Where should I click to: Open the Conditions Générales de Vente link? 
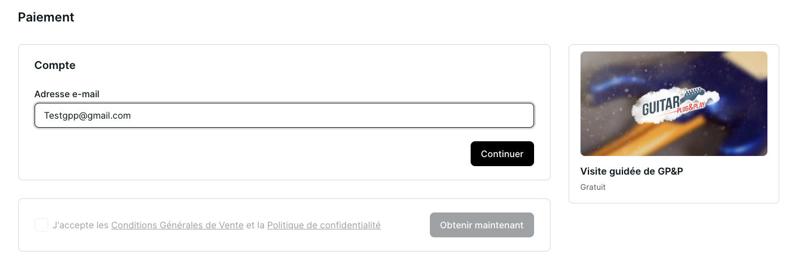(177, 225)
